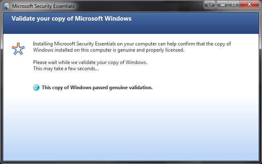This screenshot has height=164, width=262.
Task: Click the line starting "Installing Microsoft Security Essentials"
Action: point(132,44)
